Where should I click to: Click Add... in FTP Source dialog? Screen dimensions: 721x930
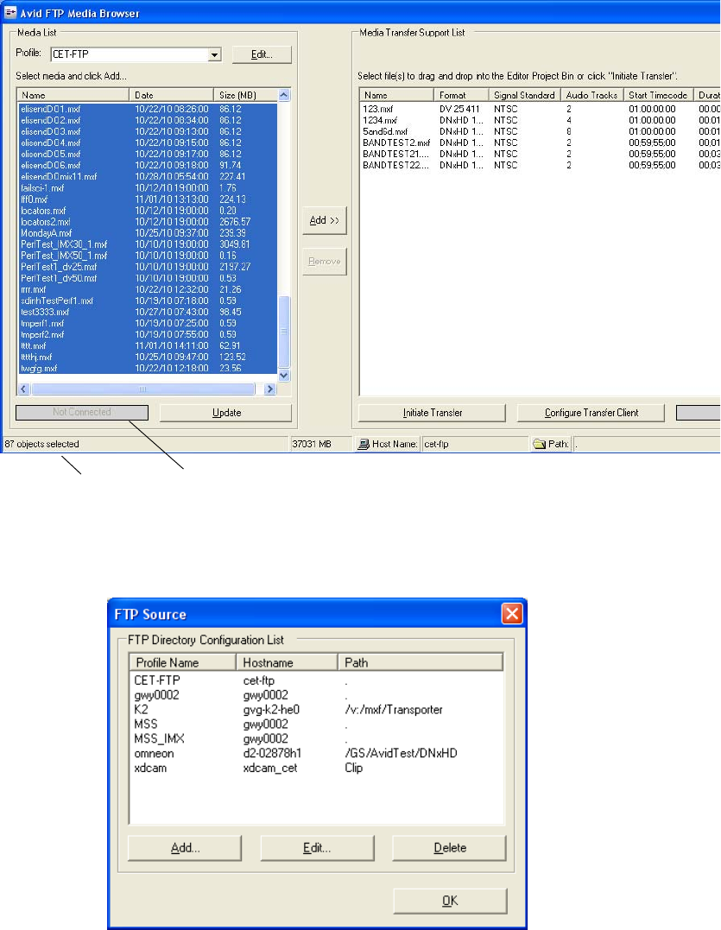[x=185, y=848]
